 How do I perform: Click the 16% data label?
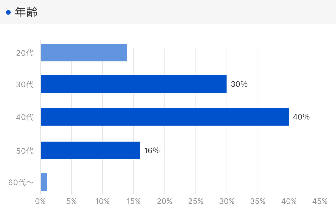click(152, 151)
